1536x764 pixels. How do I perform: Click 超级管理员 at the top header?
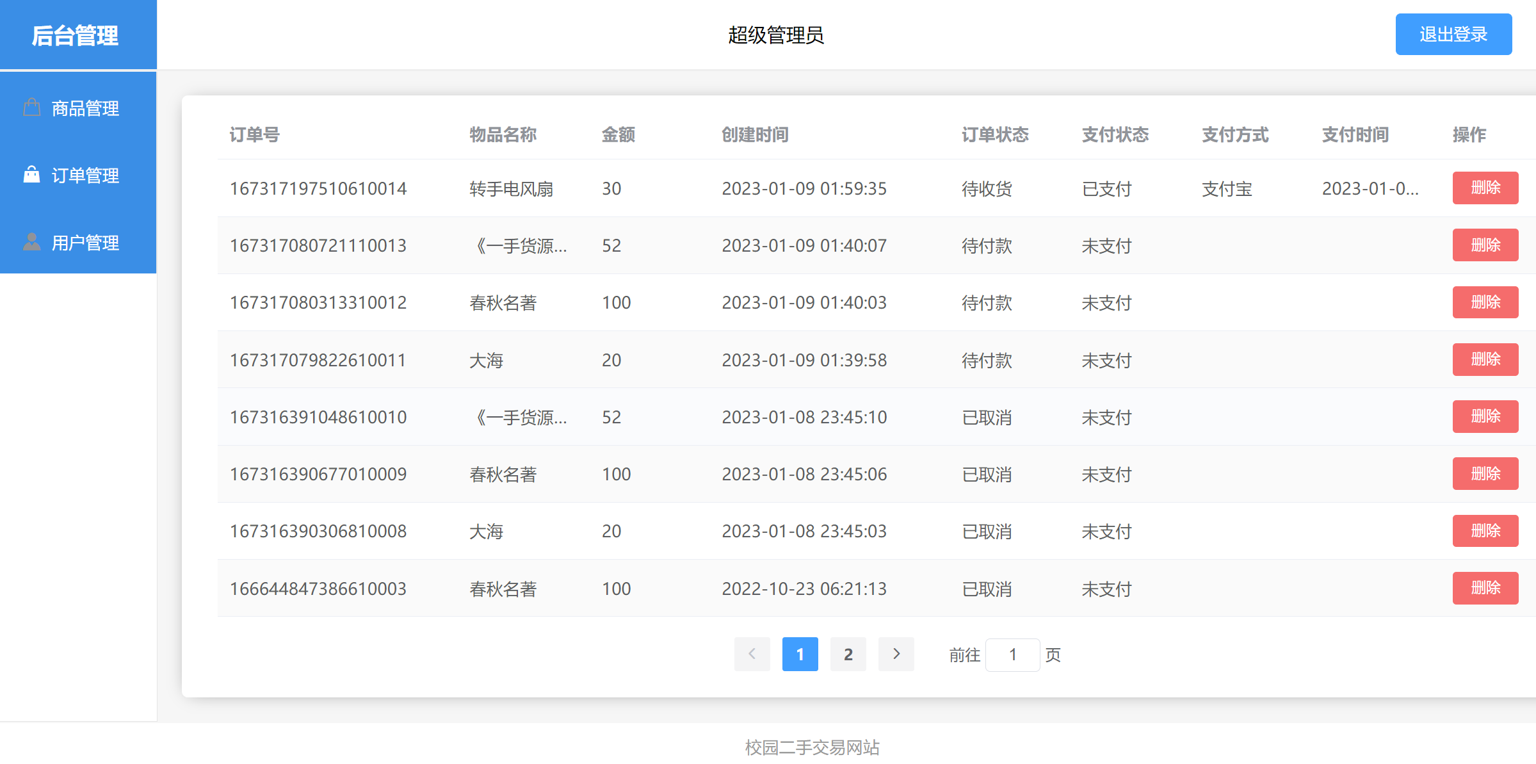coord(776,35)
